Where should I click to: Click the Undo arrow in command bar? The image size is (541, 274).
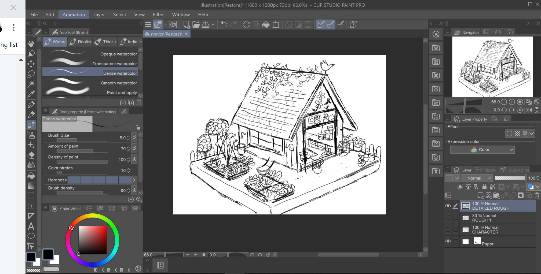[224, 25]
